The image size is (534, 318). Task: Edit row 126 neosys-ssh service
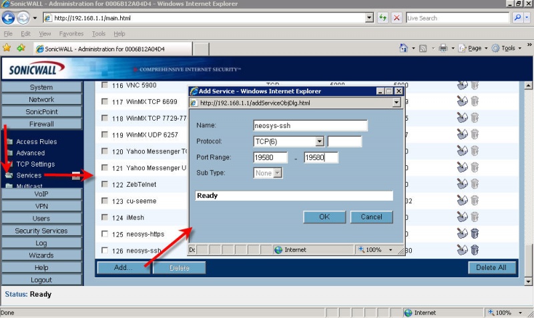[462, 250]
